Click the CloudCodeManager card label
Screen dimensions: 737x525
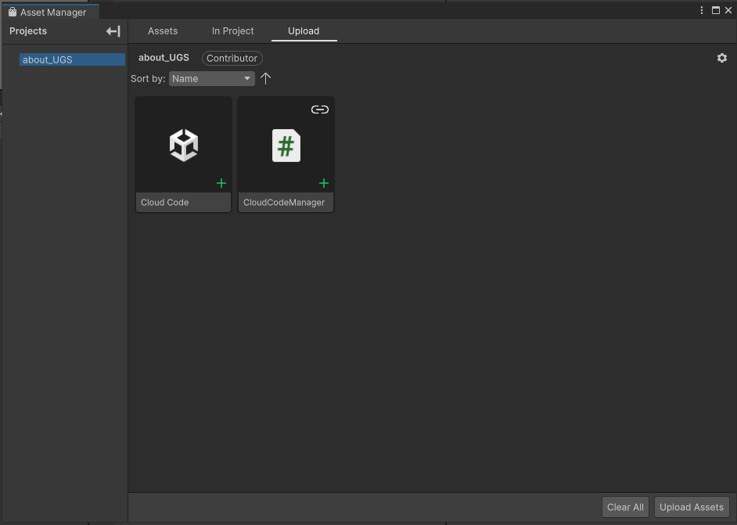284,203
